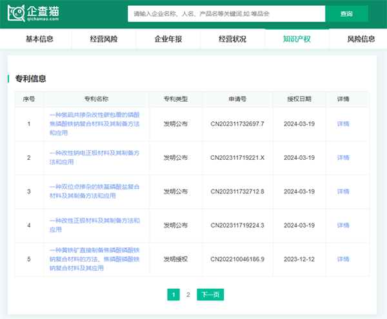
Task: Select the 经营状况 tab
Action: click(232, 39)
